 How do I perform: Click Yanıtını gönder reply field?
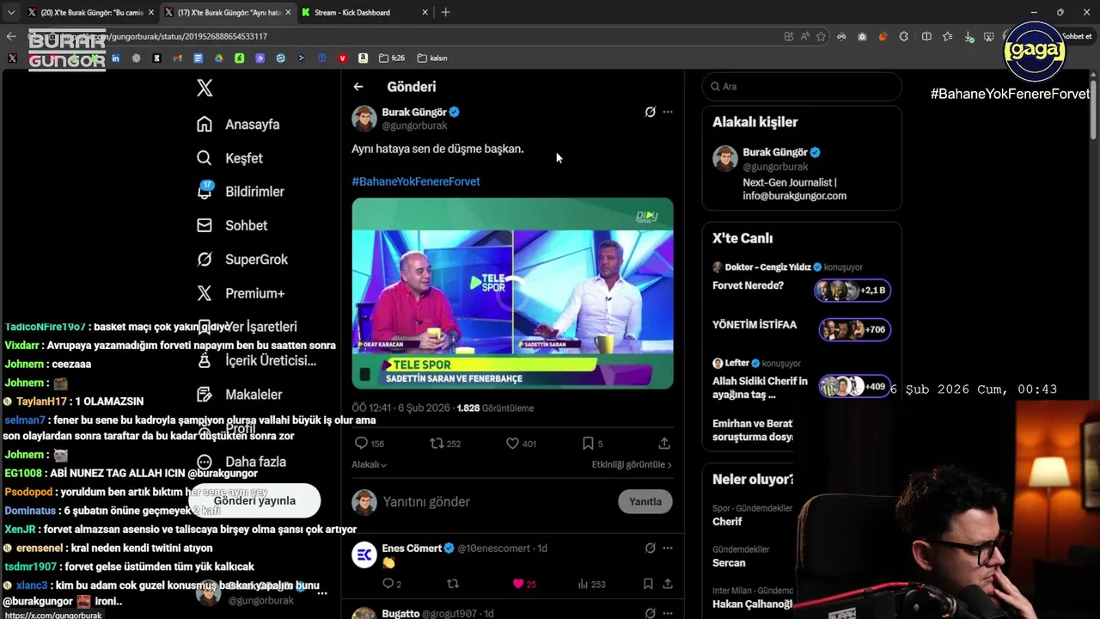pyautogui.click(x=495, y=502)
